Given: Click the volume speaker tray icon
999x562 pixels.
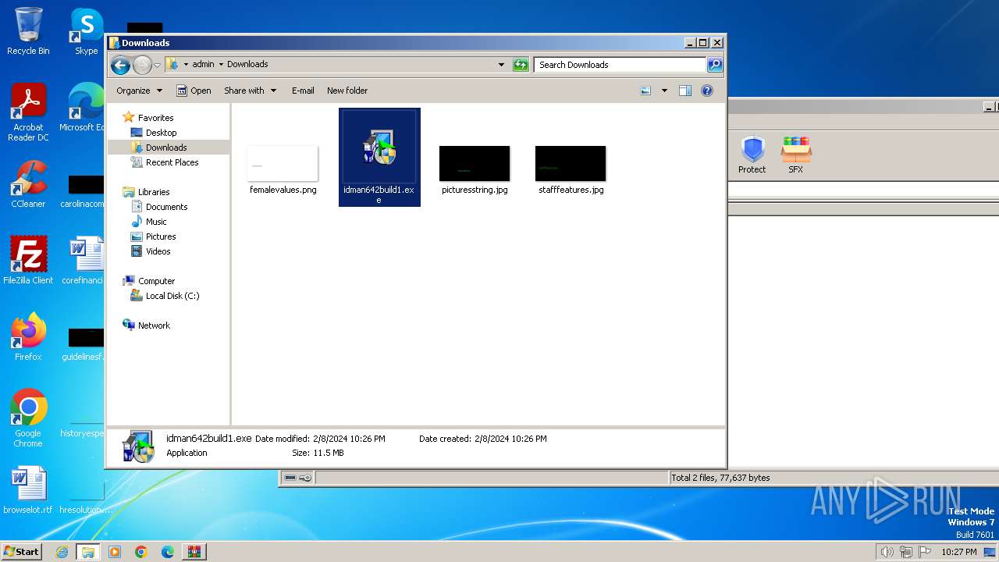Looking at the screenshot, I should 887,552.
